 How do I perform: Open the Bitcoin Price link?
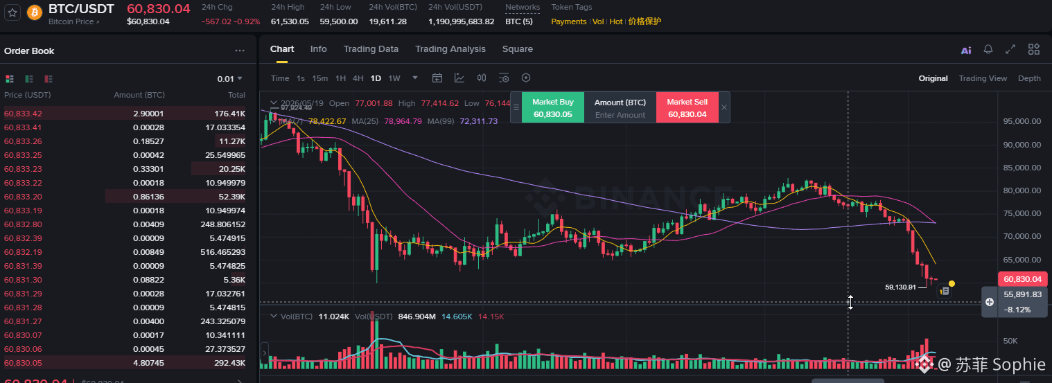coord(74,22)
